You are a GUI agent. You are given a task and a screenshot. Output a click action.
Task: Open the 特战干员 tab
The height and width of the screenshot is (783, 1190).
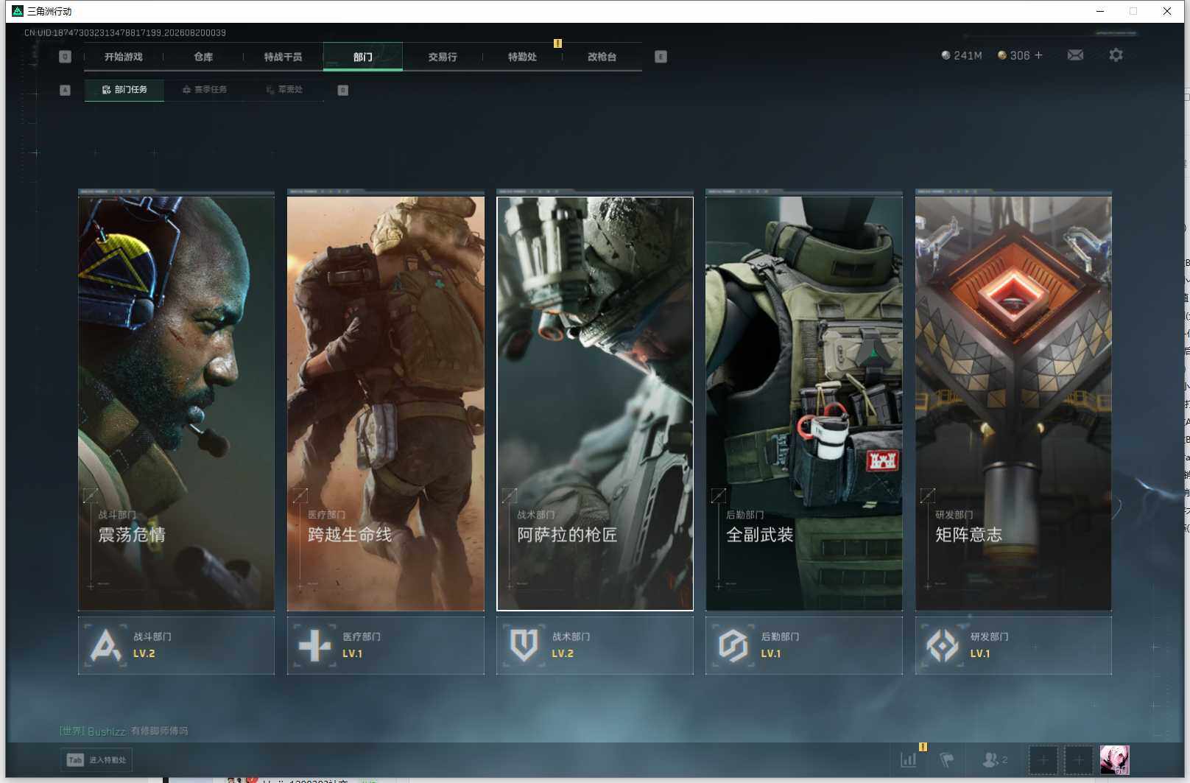(x=283, y=57)
